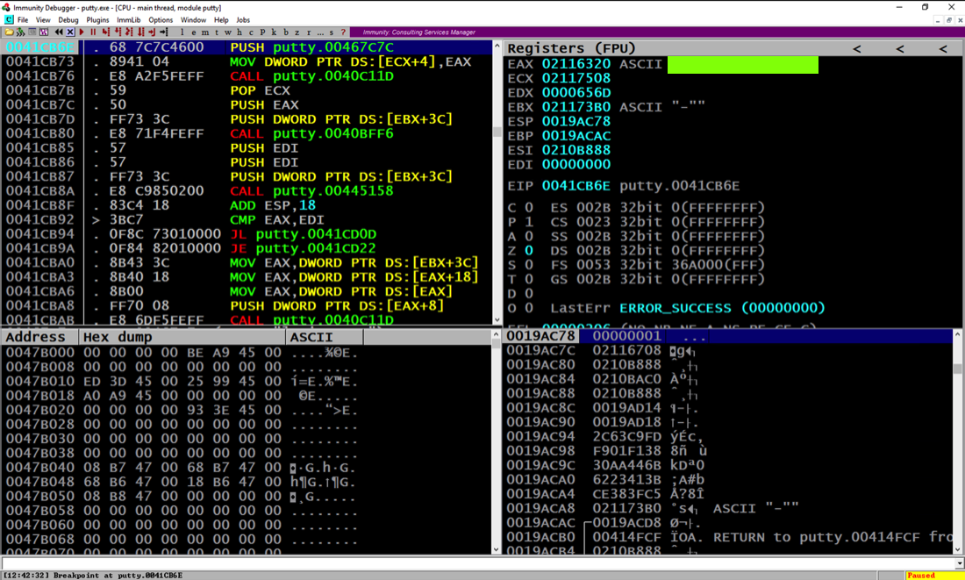
Task: Click the rightmost '<' arrow in Registers header
Action: click(x=943, y=48)
